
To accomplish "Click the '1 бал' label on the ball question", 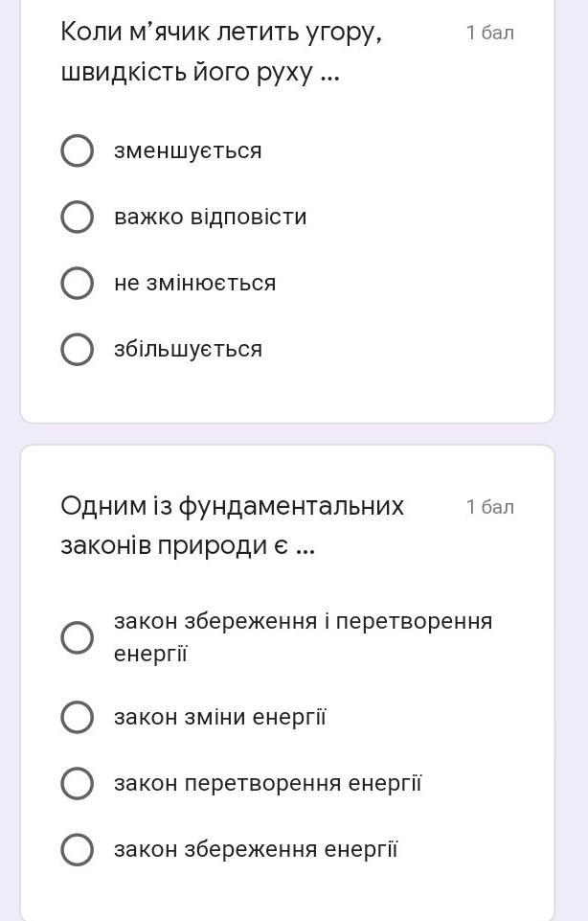I will click(489, 33).
